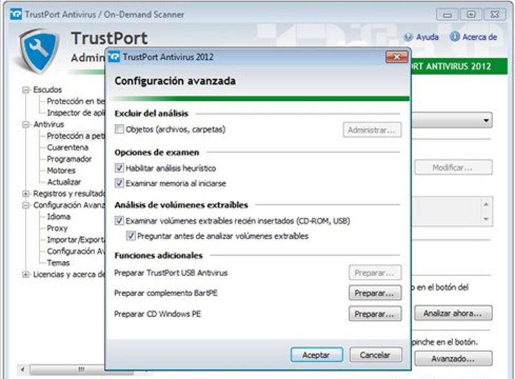The image size is (515, 379).
Task: Click the Acerca de info icon
Action: coord(454,37)
